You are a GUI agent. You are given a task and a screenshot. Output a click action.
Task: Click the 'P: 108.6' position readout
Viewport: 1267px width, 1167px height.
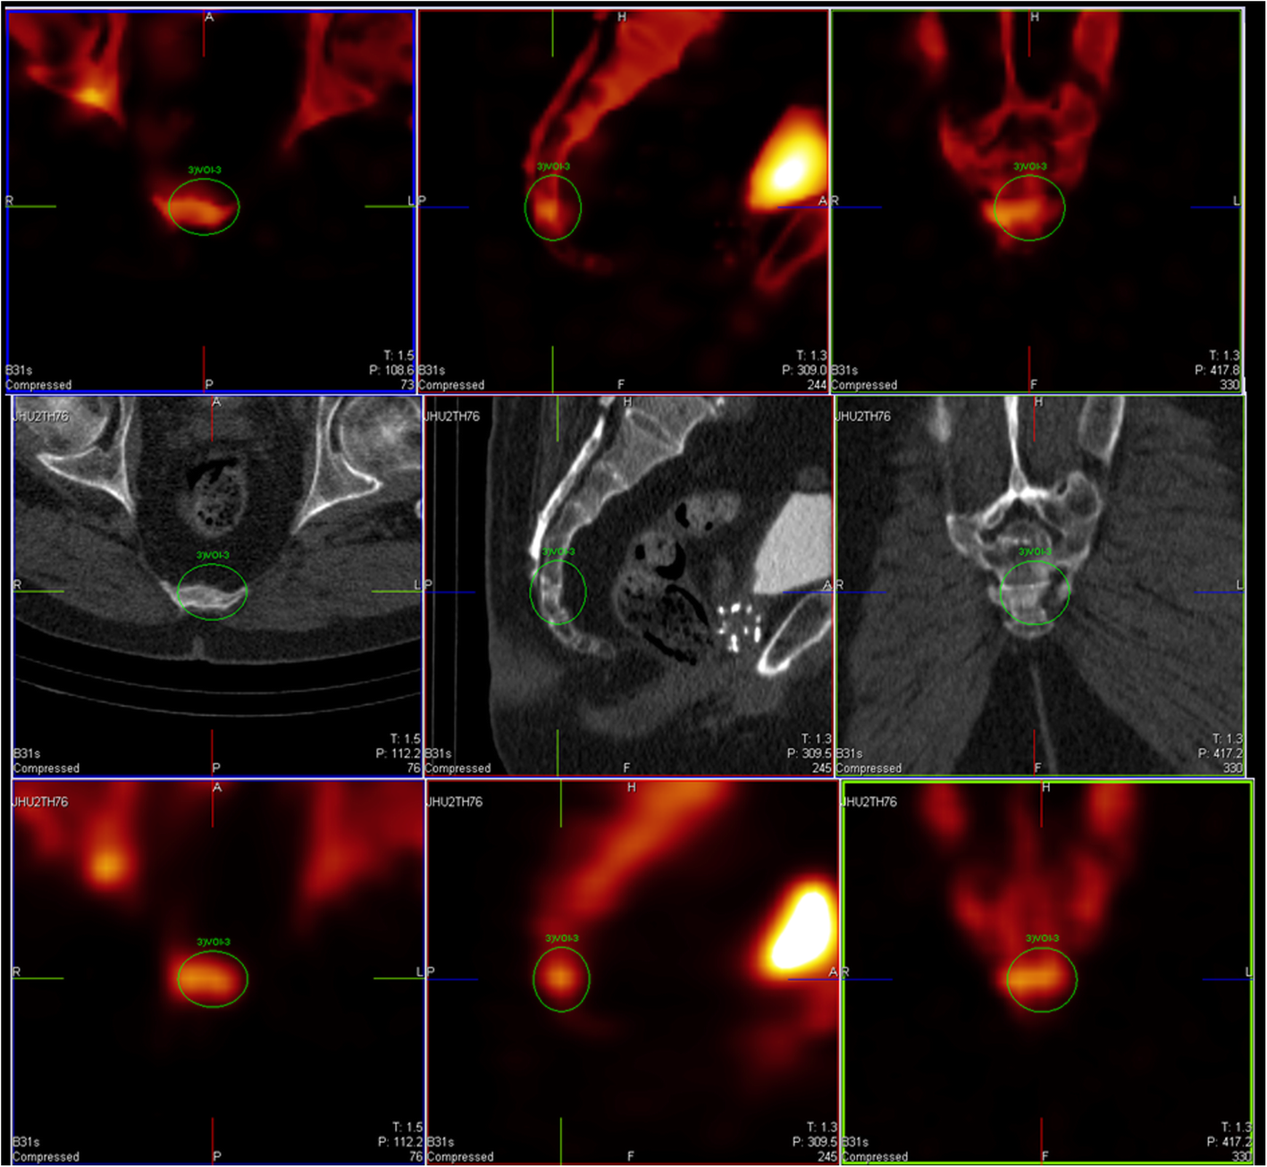(x=391, y=370)
